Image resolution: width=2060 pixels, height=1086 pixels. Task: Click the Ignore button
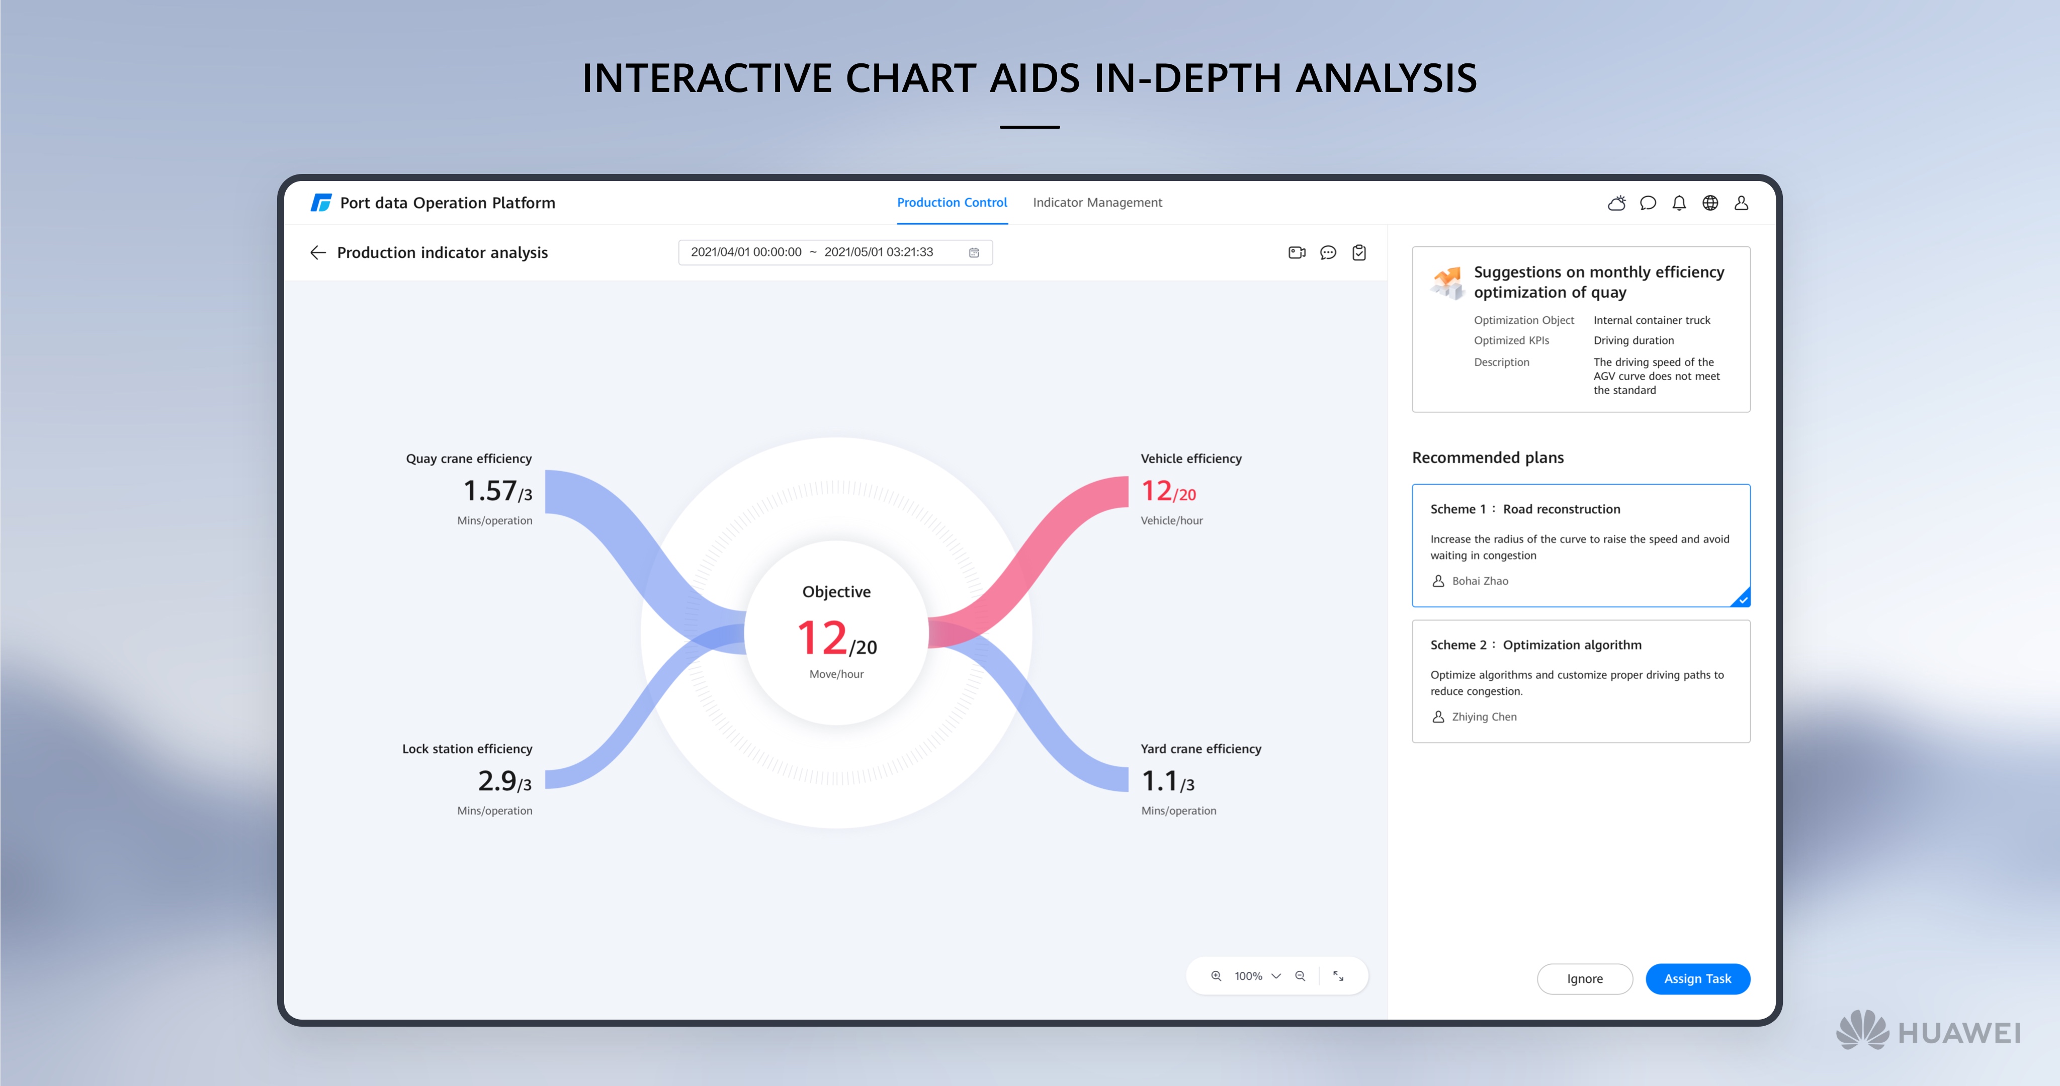point(1584,979)
